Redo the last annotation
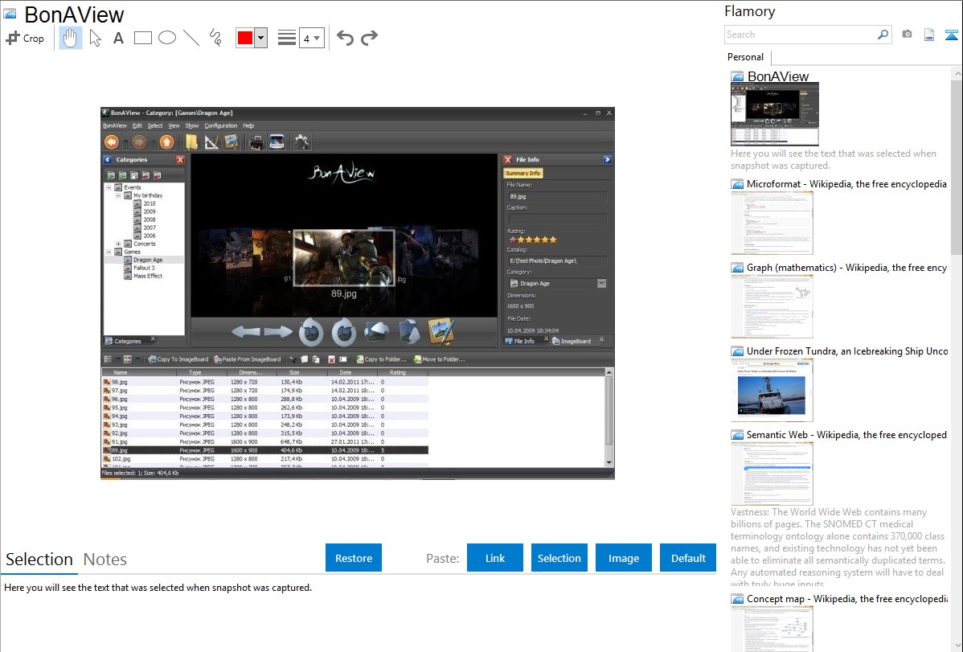963x652 pixels. (369, 38)
